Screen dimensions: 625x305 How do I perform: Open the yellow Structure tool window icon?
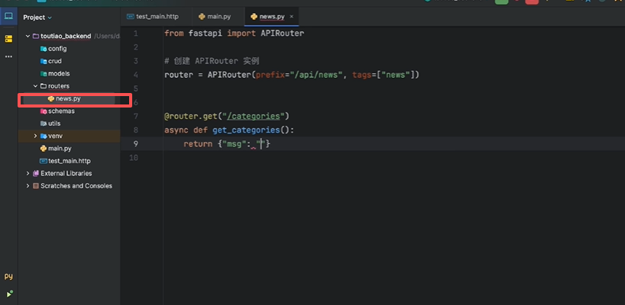8,39
